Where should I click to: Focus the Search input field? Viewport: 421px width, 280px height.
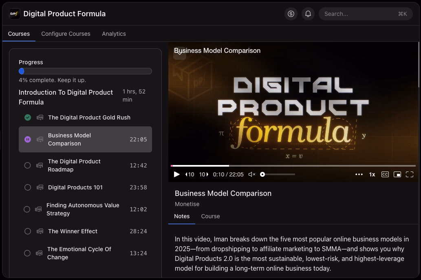pyautogui.click(x=359, y=14)
